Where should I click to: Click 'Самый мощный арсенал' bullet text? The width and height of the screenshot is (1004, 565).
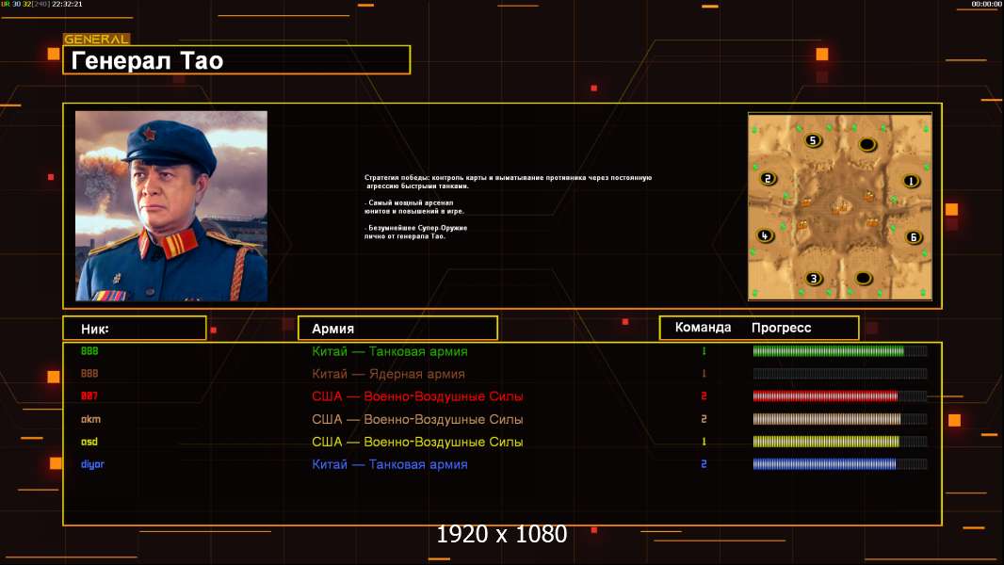[x=414, y=206]
